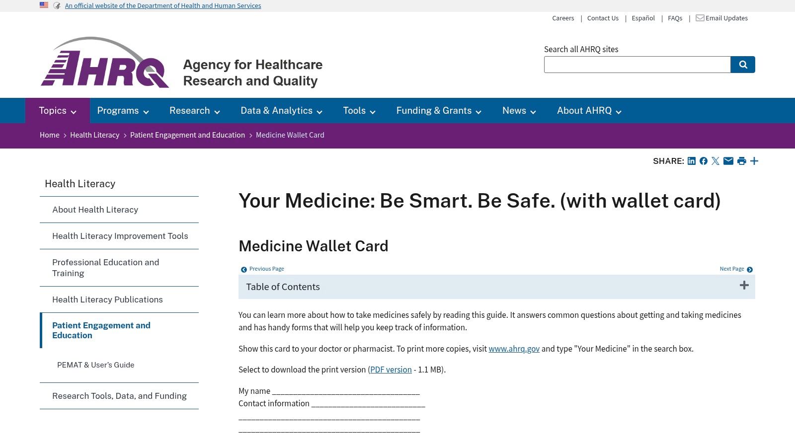Select Health Literacy in the breadcrumb trail
Image resolution: width=795 pixels, height=447 pixels.
pyautogui.click(x=94, y=135)
